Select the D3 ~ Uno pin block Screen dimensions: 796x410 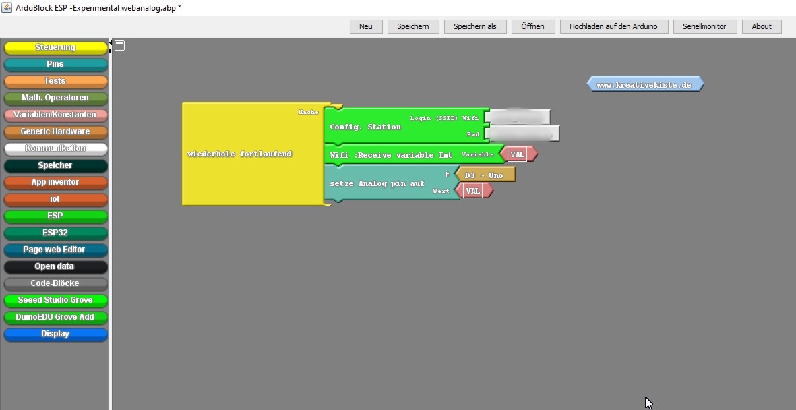(485, 175)
